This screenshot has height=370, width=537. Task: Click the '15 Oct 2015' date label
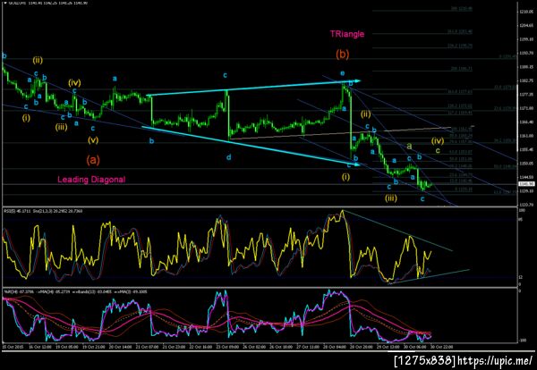12,347
